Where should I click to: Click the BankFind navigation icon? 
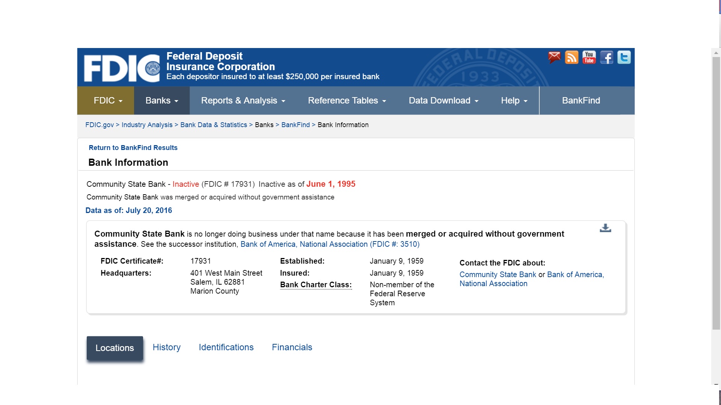(581, 100)
